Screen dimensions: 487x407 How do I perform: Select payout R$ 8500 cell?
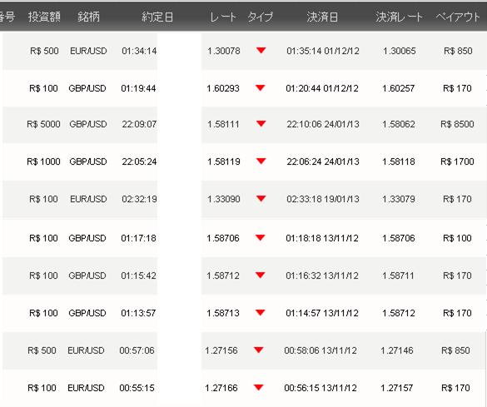coord(457,124)
